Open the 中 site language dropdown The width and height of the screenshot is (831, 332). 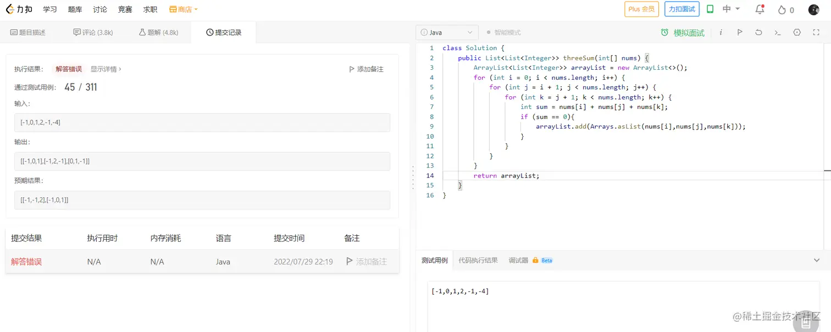click(x=731, y=9)
